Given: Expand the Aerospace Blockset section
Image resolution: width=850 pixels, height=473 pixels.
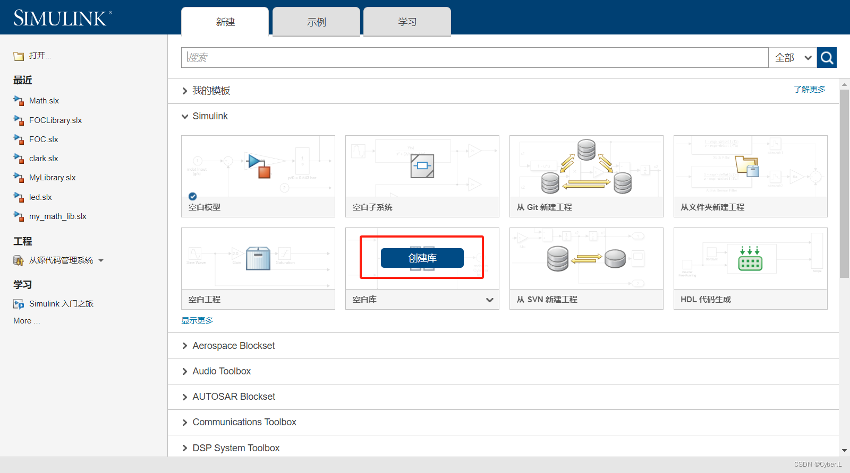Looking at the screenshot, I should click(184, 346).
